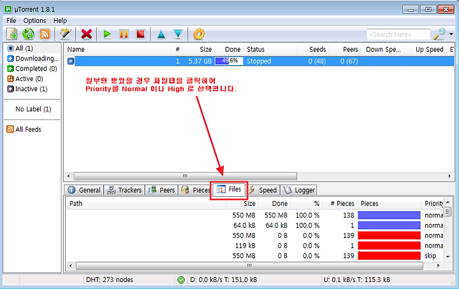459x289 pixels.
Task: Start the torrent with the green play icon
Action: (x=107, y=34)
